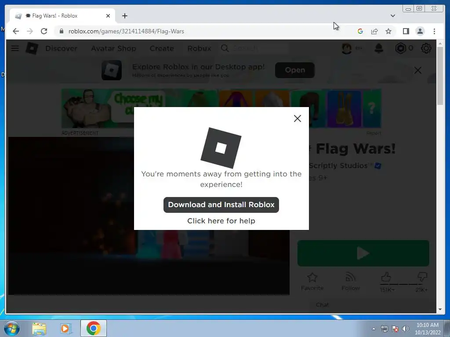The height and width of the screenshot is (337, 450).
Task: Open Windows Media Player from taskbar
Action: pos(65,329)
